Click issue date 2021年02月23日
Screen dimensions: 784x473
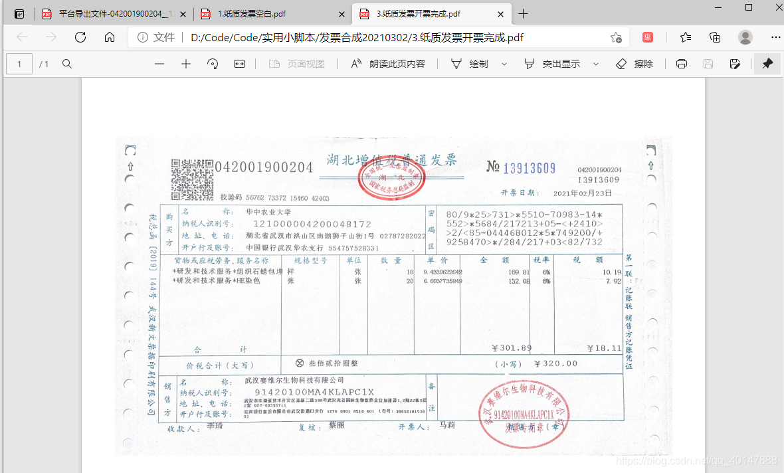[x=583, y=193]
